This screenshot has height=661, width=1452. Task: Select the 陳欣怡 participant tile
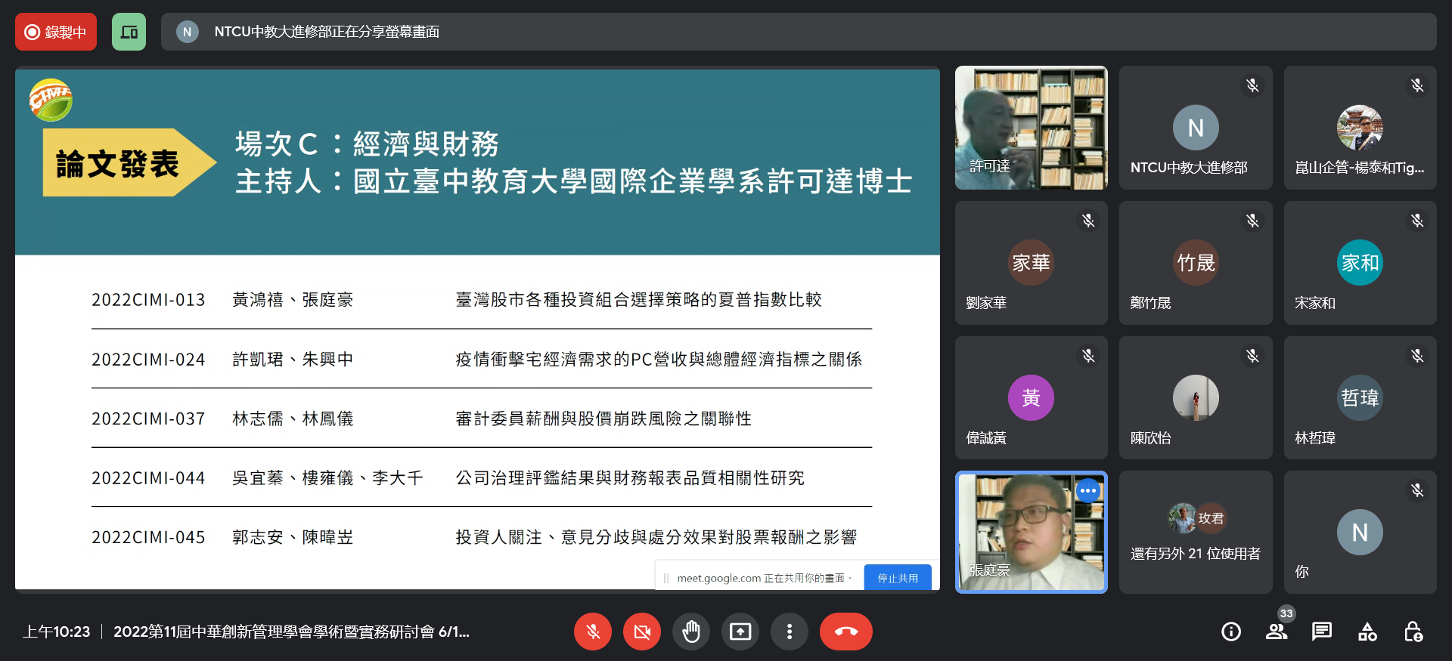(1196, 397)
